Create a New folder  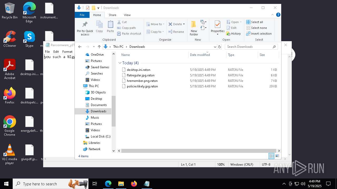tap(194, 28)
